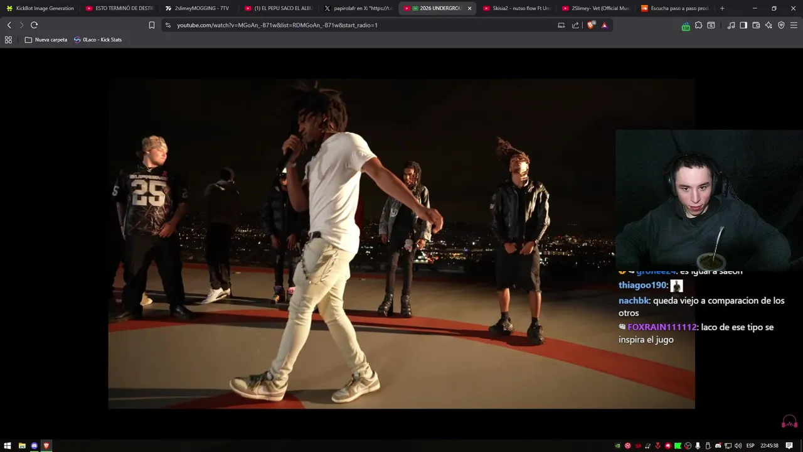The height and width of the screenshot is (452, 803).
Task: Open the clock showing 22:45:38
Action: tap(769, 446)
